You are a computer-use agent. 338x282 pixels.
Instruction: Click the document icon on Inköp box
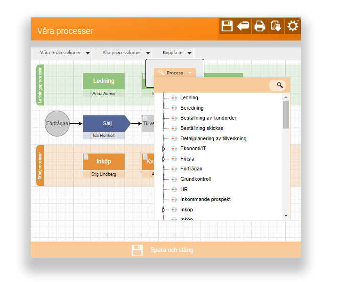(86, 156)
